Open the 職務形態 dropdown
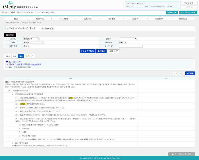 pyautogui.click(x=123, y=42)
